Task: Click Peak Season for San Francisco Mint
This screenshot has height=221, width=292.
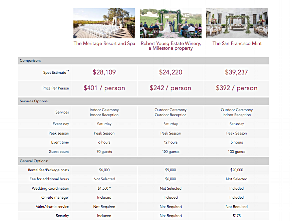Action: pos(237,133)
